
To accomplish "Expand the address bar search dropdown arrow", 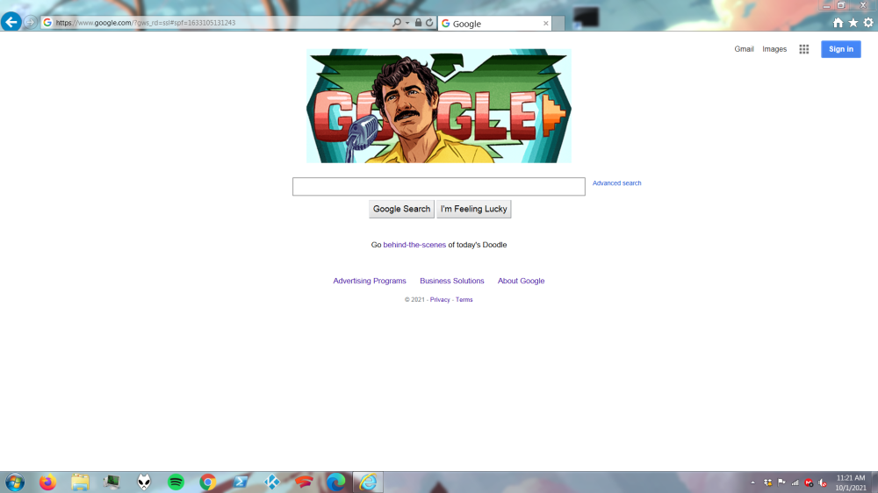I will (407, 23).
